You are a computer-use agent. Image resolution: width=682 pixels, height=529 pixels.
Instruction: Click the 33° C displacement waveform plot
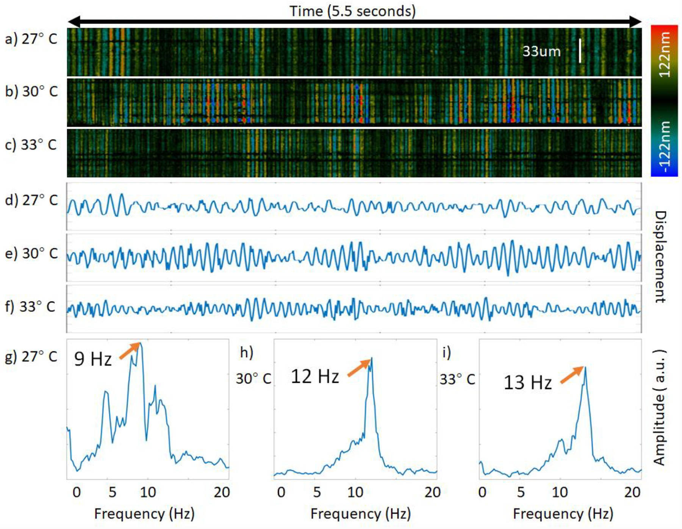pos(354,309)
